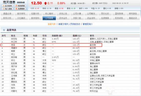This screenshot has height=96, width=141.
Task: Click the red up arrow price indicator
Action: (45, 3)
